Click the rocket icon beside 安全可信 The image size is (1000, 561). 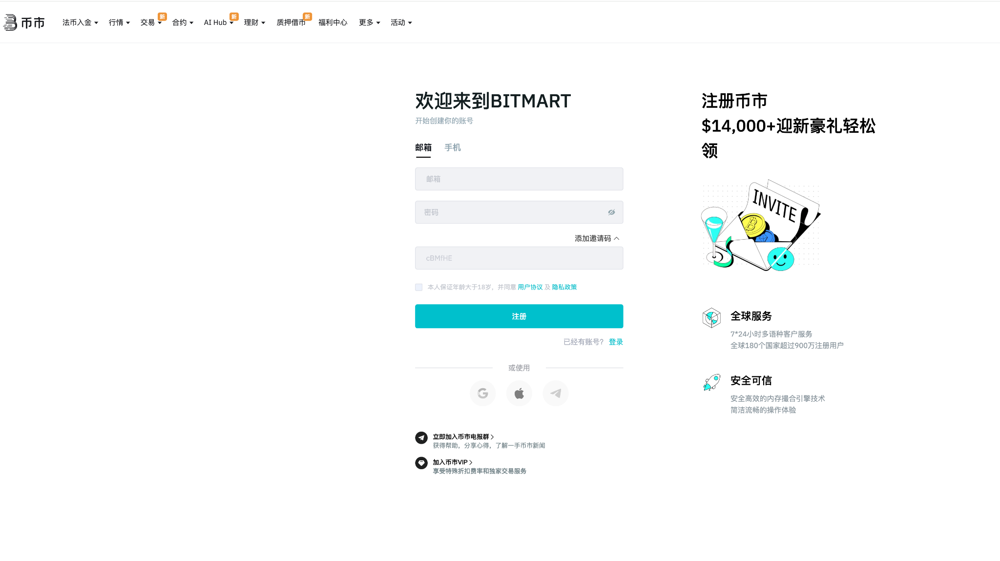pyautogui.click(x=711, y=383)
